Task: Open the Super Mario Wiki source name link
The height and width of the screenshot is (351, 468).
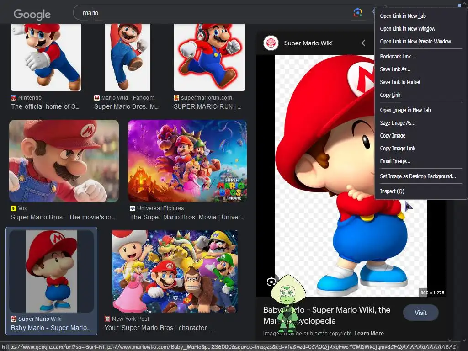Action: [x=308, y=43]
